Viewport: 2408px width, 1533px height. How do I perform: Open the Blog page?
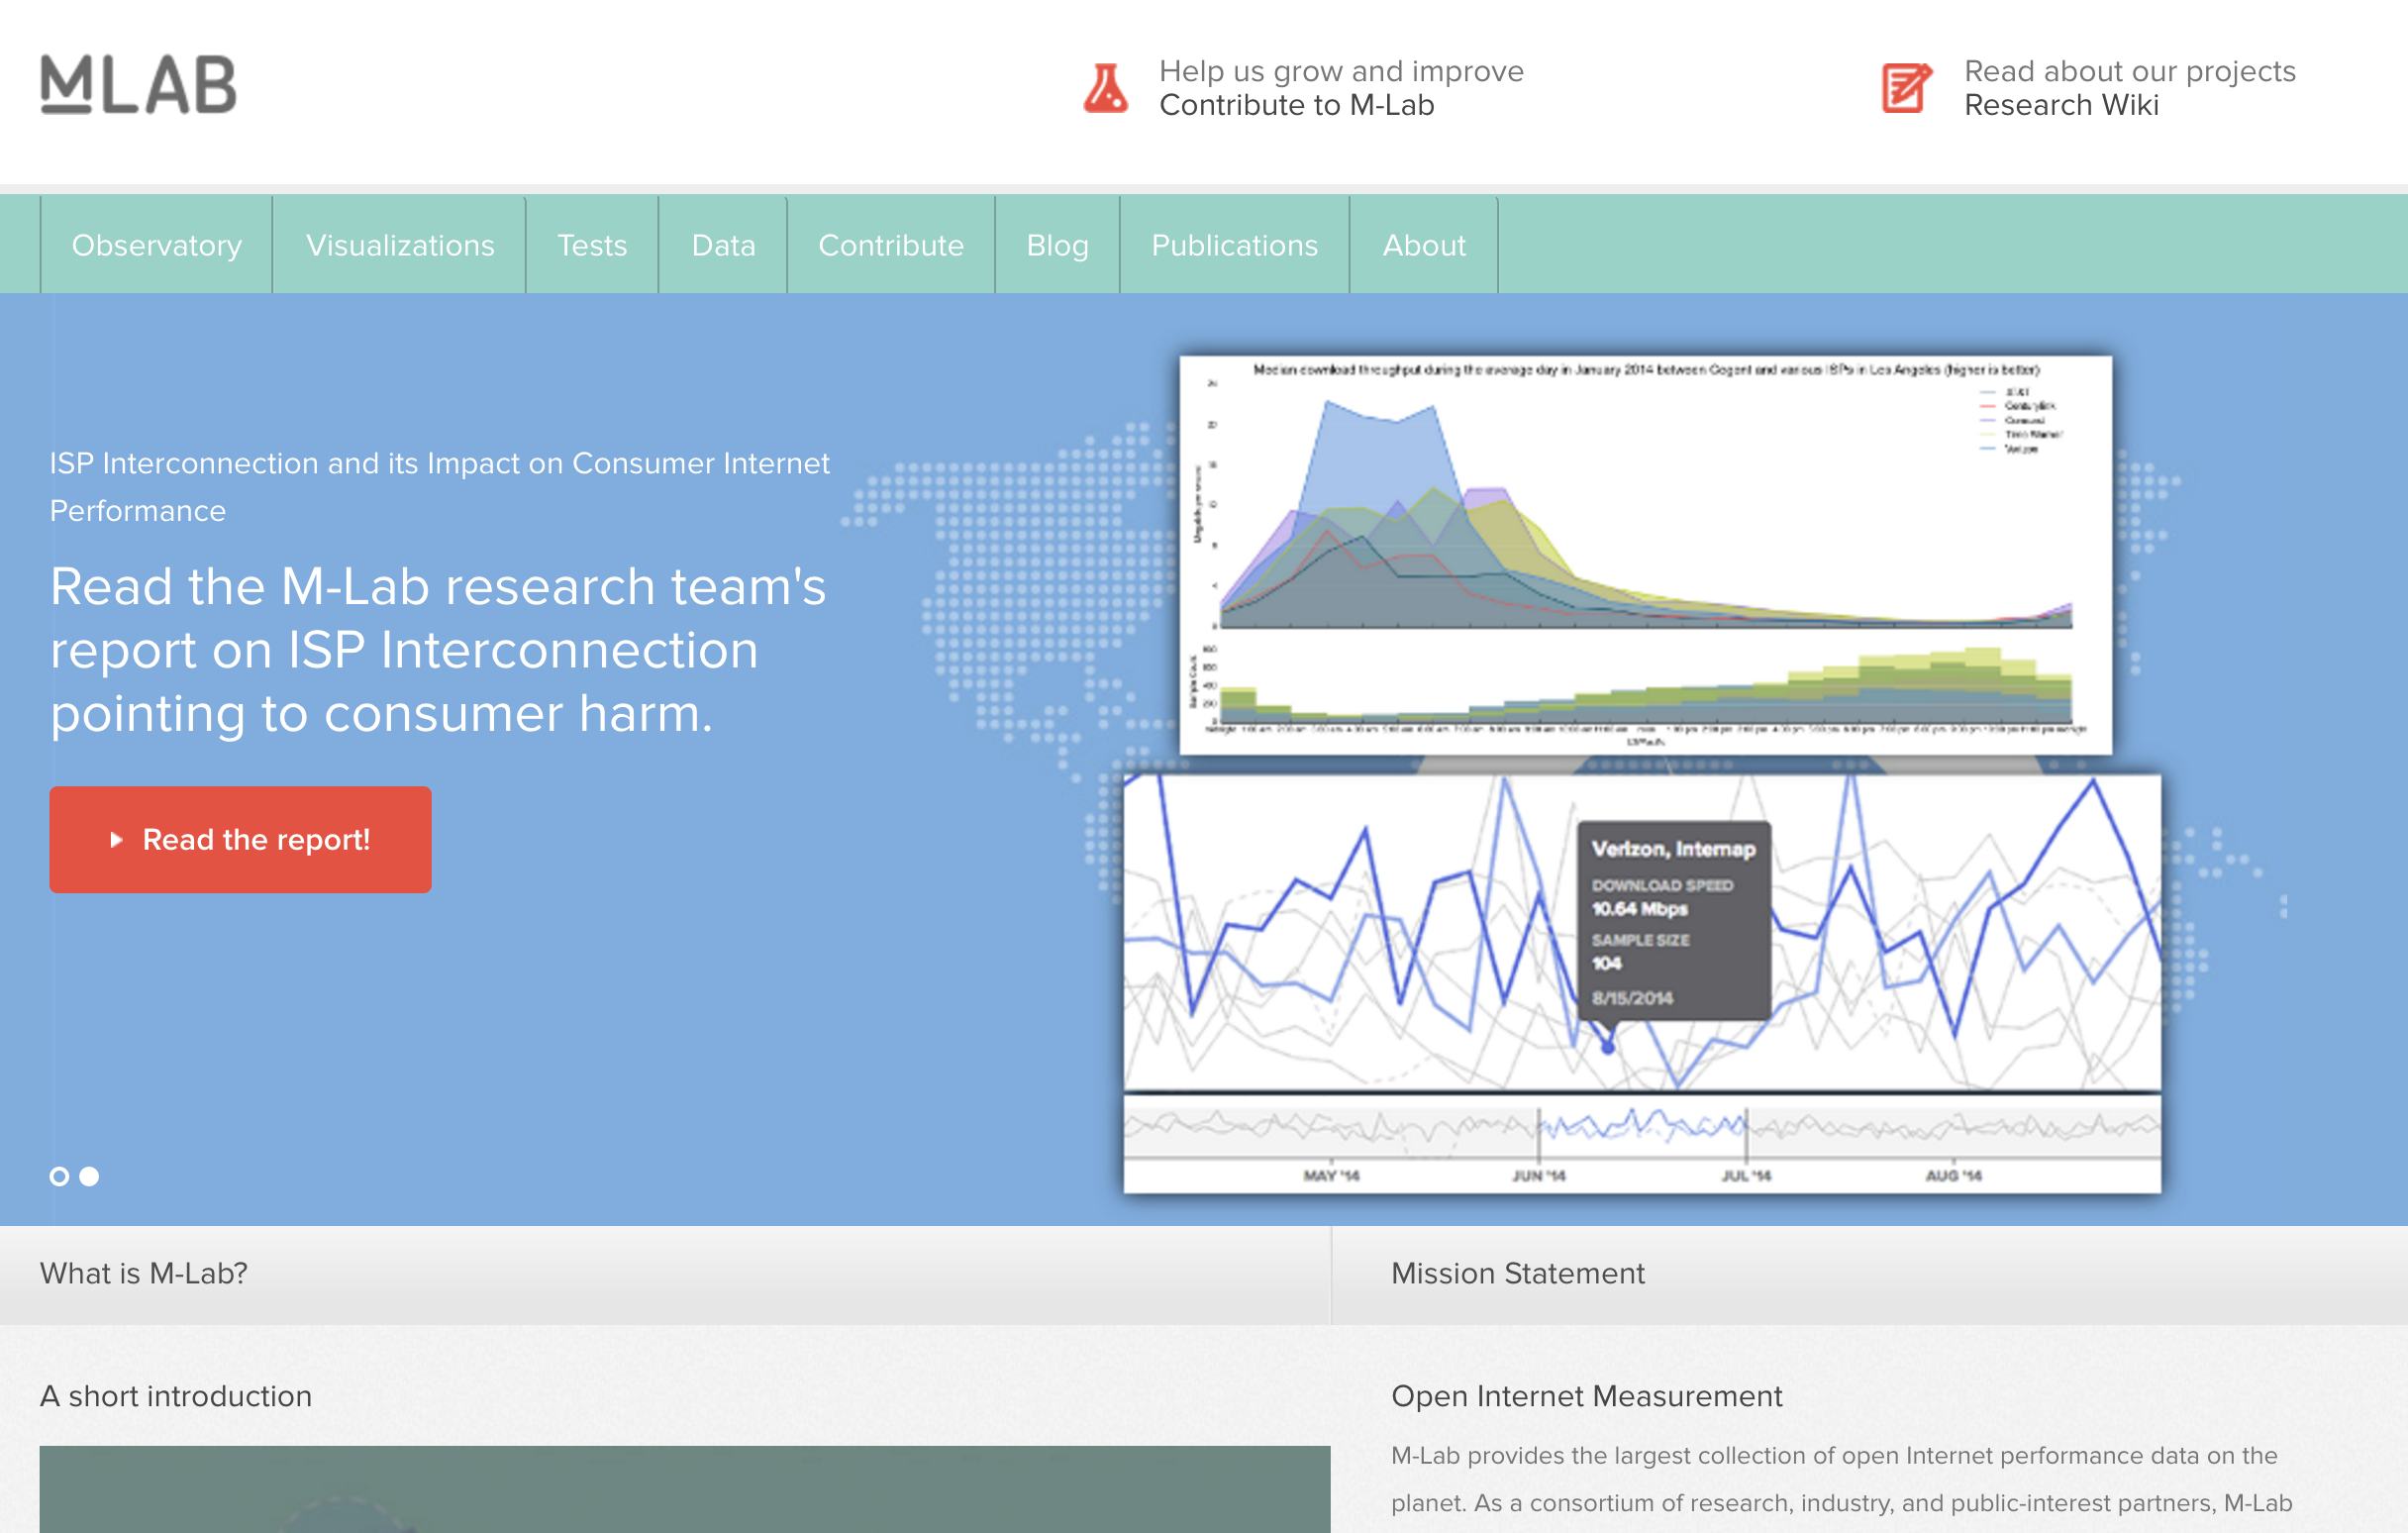pyautogui.click(x=1057, y=245)
